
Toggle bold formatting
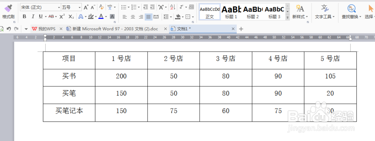pyautogui.click(x=24, y=17)
